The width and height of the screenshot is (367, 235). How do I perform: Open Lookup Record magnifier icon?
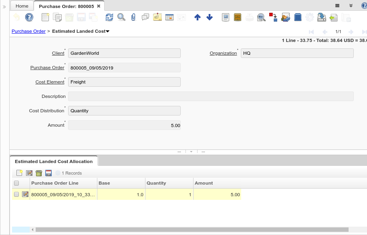121,17
